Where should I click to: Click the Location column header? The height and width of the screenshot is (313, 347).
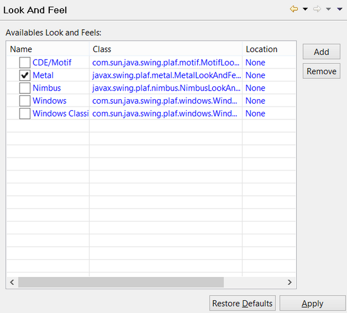pyautogui.click(x=268, y=49)
